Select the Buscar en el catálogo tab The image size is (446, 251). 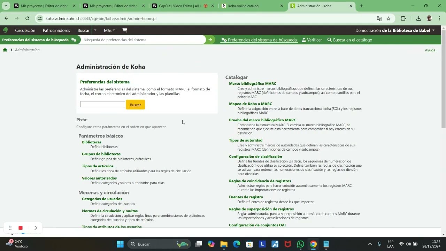click(x=350, y=40)
